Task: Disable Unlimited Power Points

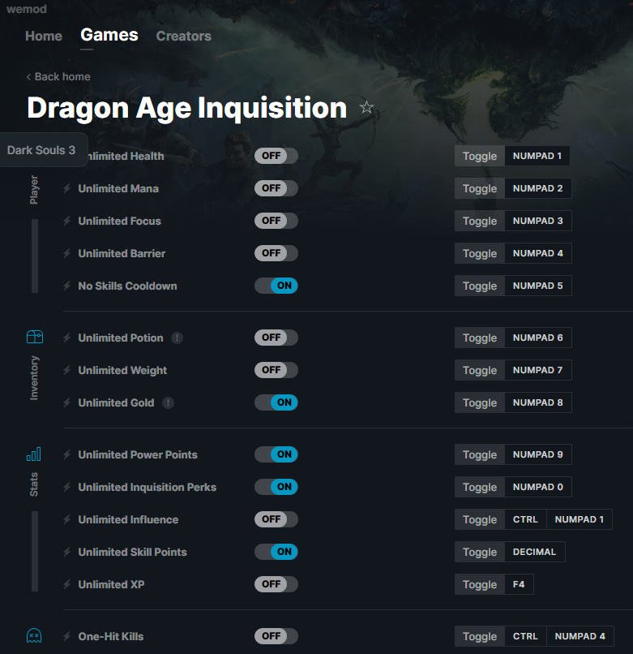Action: coord(276,454)
